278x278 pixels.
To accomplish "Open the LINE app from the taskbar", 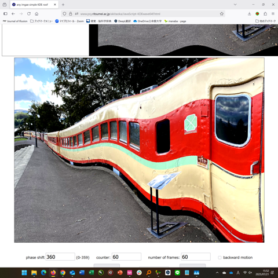I will (177, 273).
